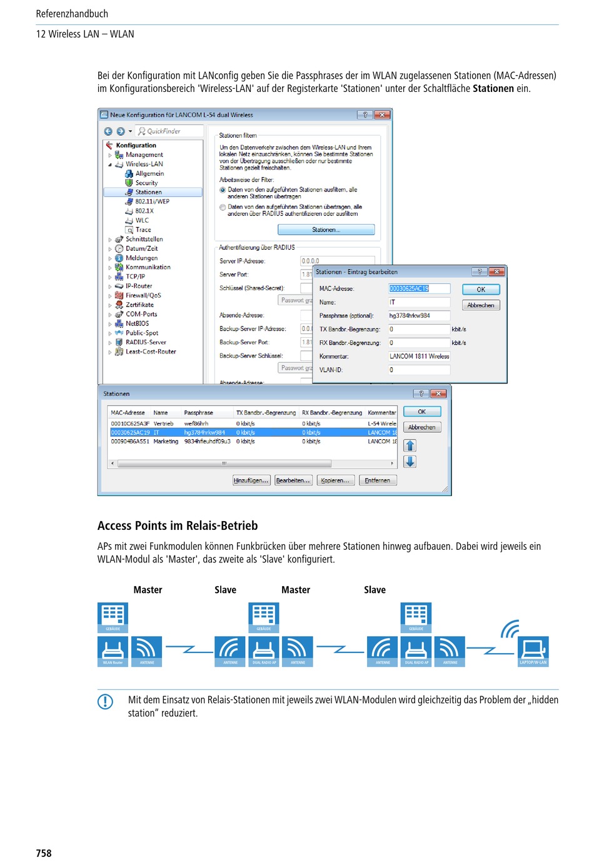Sort by TX Bandbr.-Begrenzung column header

[x=267, y=413]
